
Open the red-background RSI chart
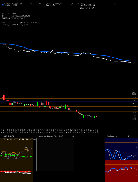pos(121,171)
